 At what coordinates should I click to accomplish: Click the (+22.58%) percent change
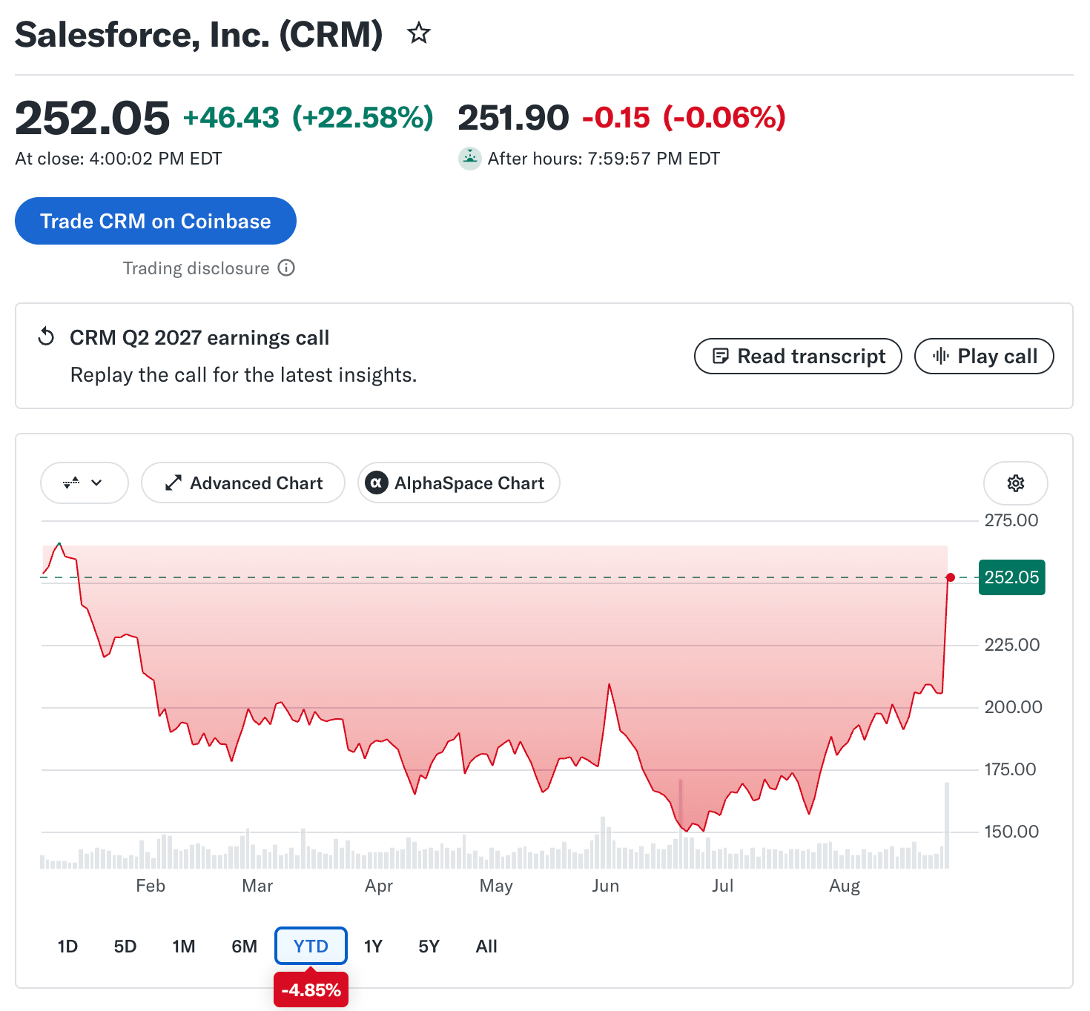363,118
